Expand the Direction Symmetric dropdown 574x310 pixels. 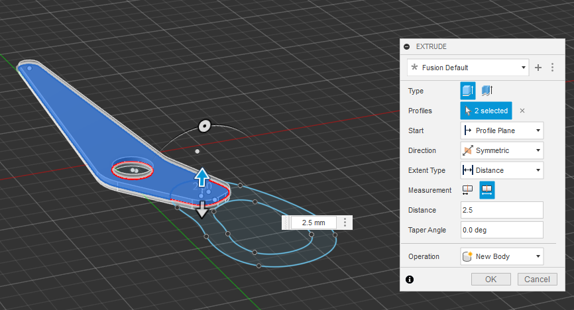tap(502, 150)
